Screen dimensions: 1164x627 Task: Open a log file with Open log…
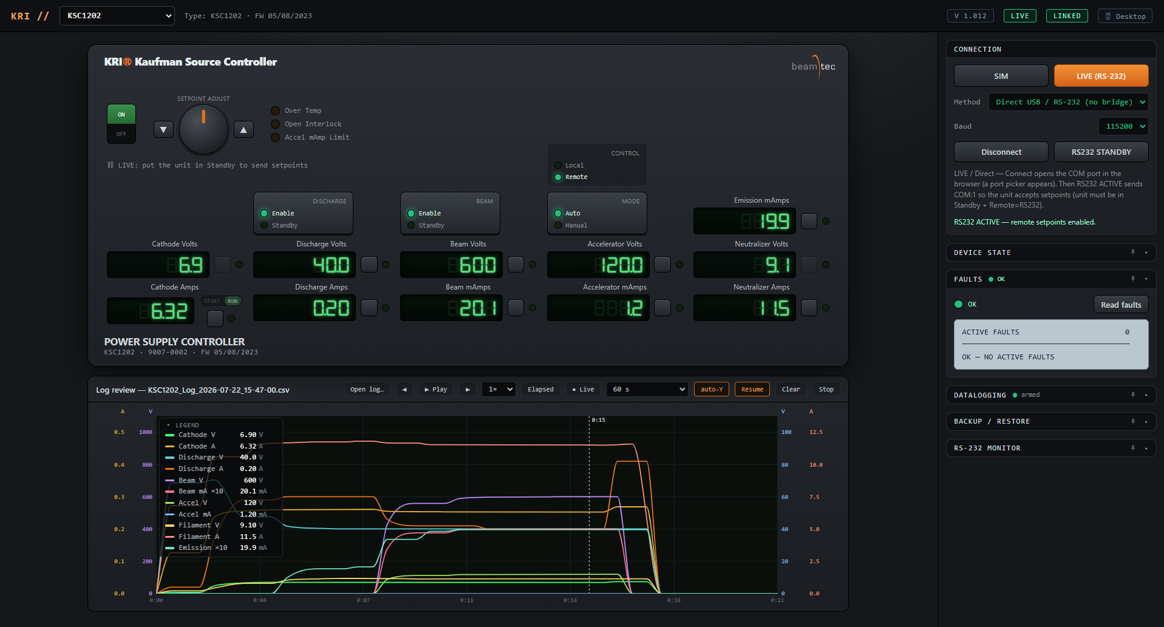367,389
